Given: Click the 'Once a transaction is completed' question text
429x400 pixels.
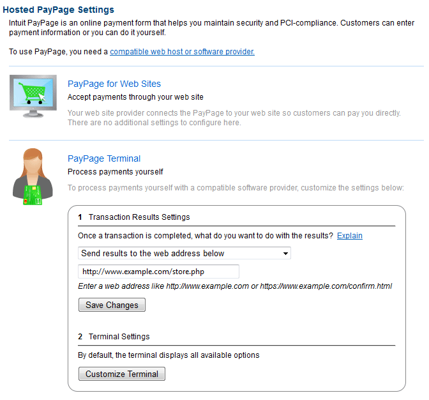Looking at the screenshot, I should (205, 236).
